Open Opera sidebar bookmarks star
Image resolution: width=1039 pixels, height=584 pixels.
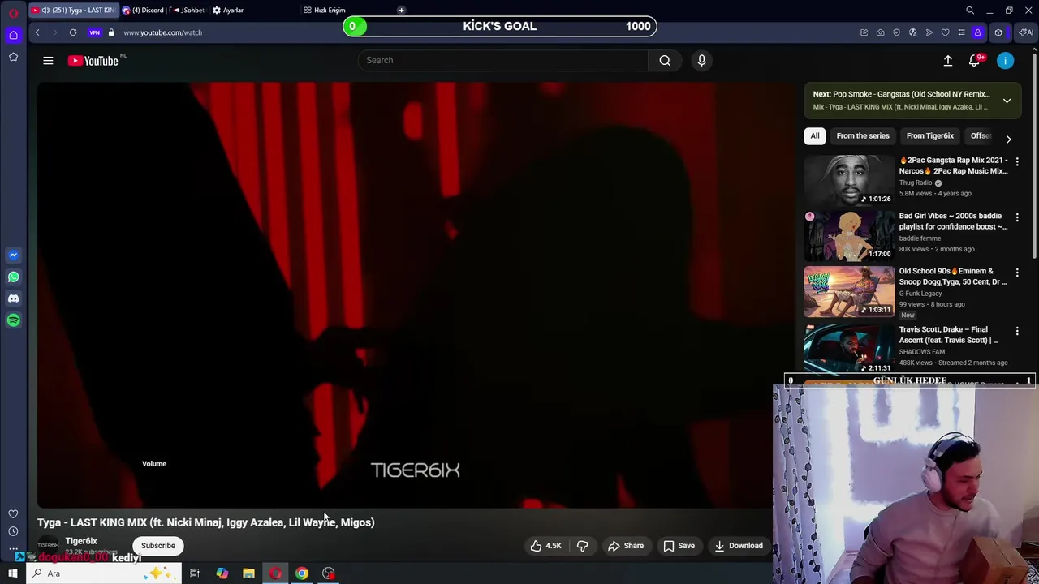[x=13, y=57]
